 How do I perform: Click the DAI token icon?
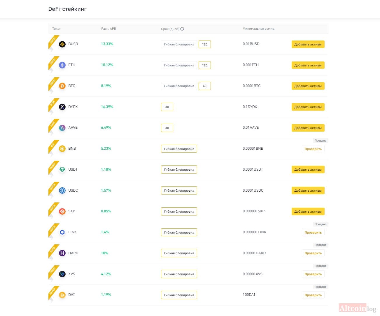tap(62, 295)
